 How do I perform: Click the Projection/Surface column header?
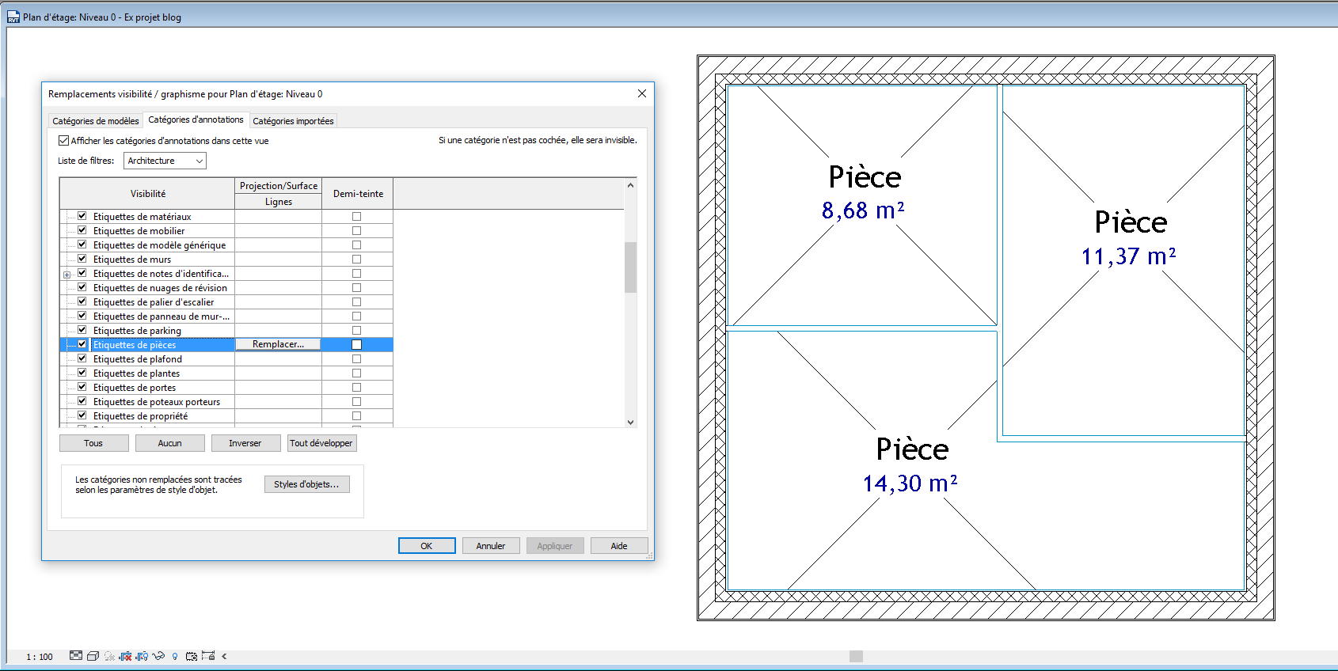[x=279, y=186]
